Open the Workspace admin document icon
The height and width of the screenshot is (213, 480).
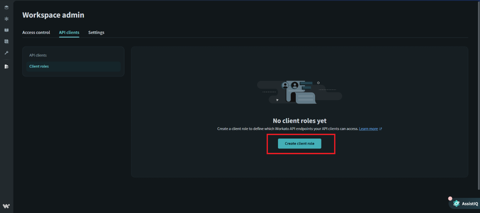pos(6,66)
